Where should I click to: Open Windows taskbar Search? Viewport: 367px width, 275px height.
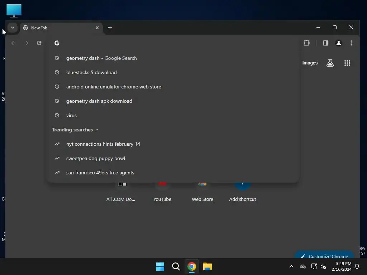tap(176, 266)
